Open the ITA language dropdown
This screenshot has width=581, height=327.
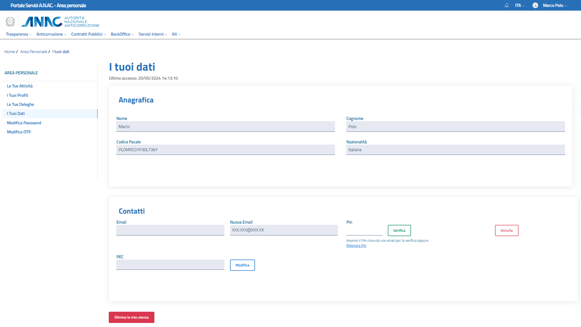pos(520,5)
